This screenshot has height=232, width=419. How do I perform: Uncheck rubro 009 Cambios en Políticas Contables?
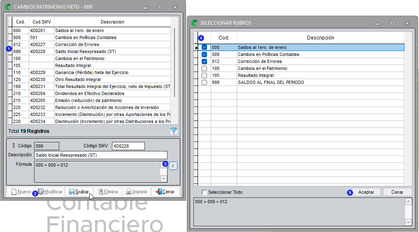coord(205,54)
